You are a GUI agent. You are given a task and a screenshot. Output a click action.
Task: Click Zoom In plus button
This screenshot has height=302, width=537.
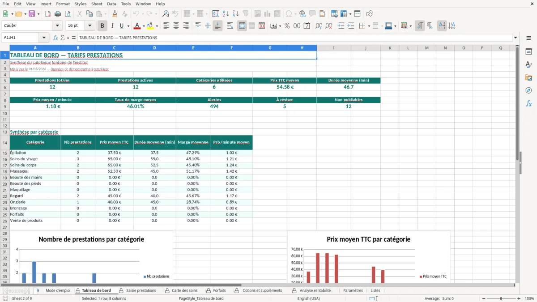pos(519,298)
